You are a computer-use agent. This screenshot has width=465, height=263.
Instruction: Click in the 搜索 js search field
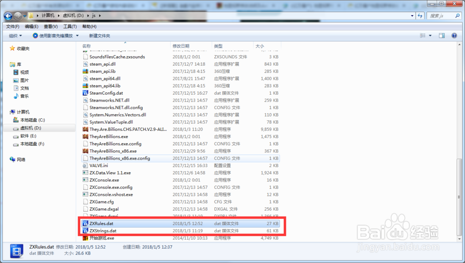440,16
